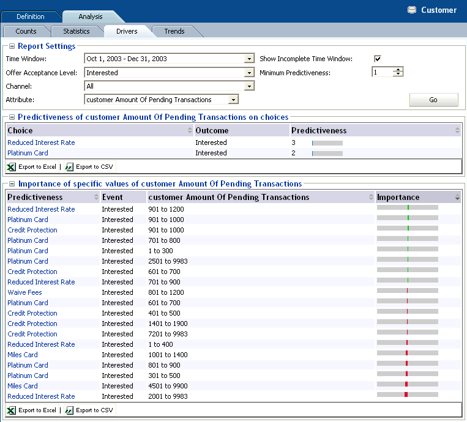
Task: Increase the Minimum Predictiveness value with the up arrow
Action: [x=398, y=70]
